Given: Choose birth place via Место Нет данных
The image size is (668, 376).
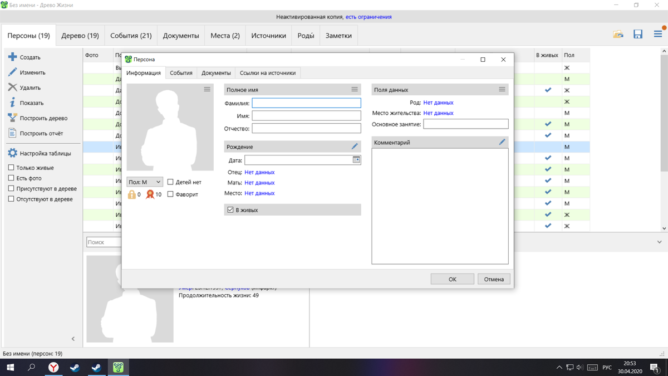Looking at the screenshot, I should (259, 193).
